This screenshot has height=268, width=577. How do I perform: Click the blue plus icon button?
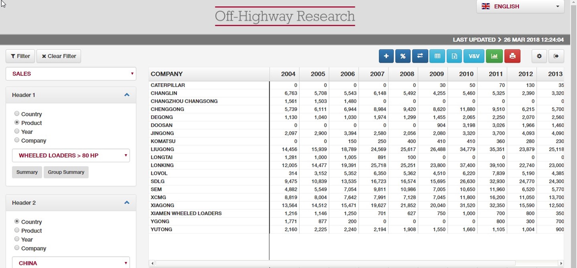coord(386,56)
